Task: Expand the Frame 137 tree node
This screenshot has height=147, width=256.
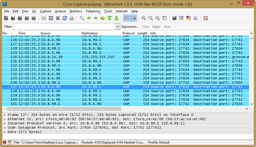Action: [5, 115]
